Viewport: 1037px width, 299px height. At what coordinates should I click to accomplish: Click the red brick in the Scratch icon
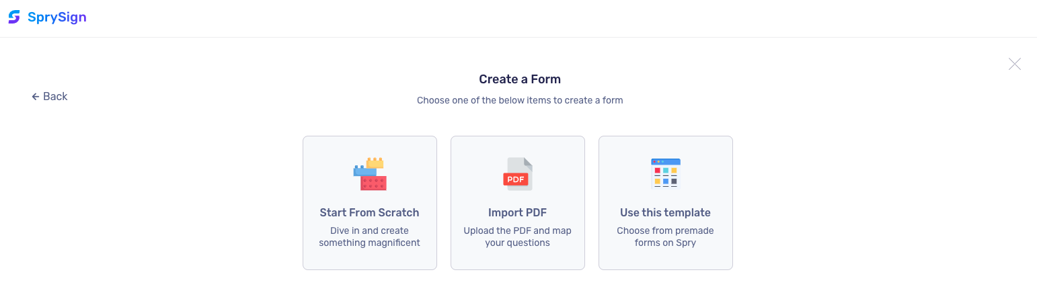[x=373, y=183]
